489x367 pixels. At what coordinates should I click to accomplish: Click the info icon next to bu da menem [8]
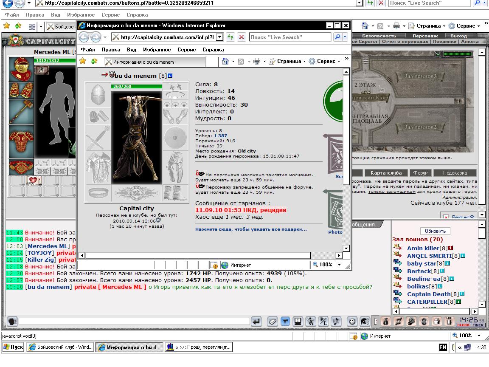click(x=170, y=76)
